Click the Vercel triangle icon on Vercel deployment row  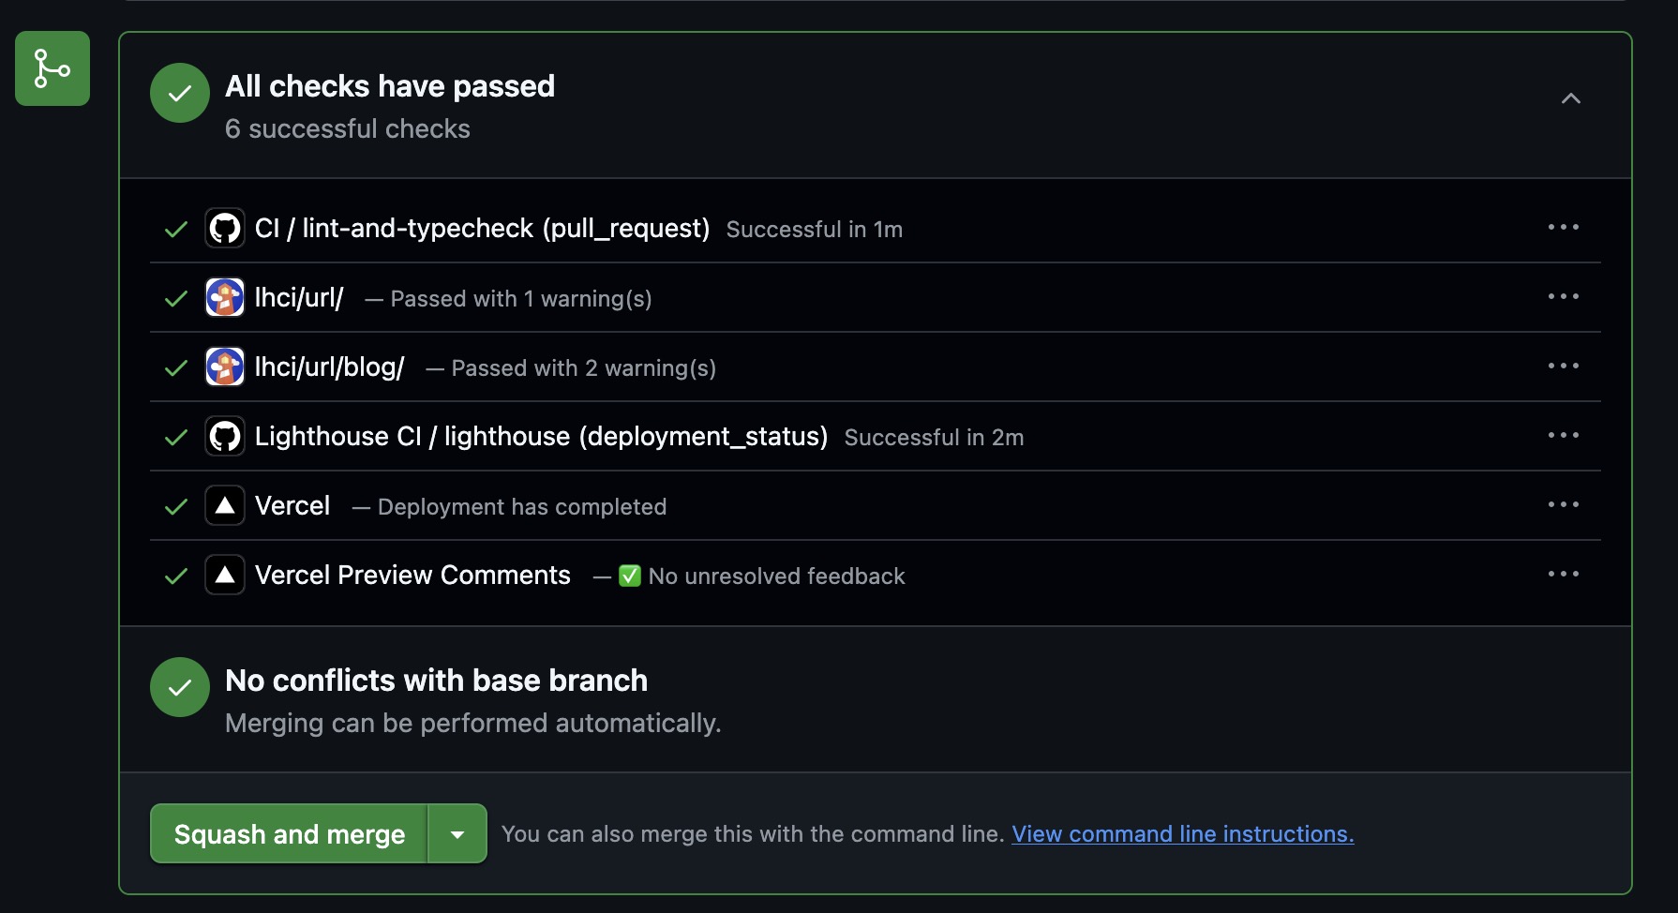click(224, 505)
